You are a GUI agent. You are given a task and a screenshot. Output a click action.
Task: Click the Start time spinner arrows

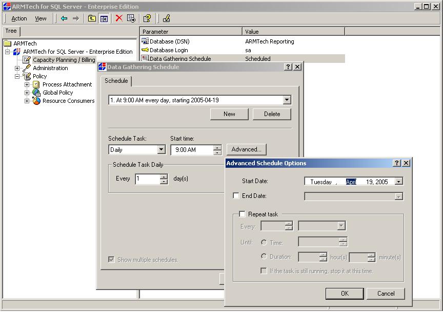click(x=217, y=150)
